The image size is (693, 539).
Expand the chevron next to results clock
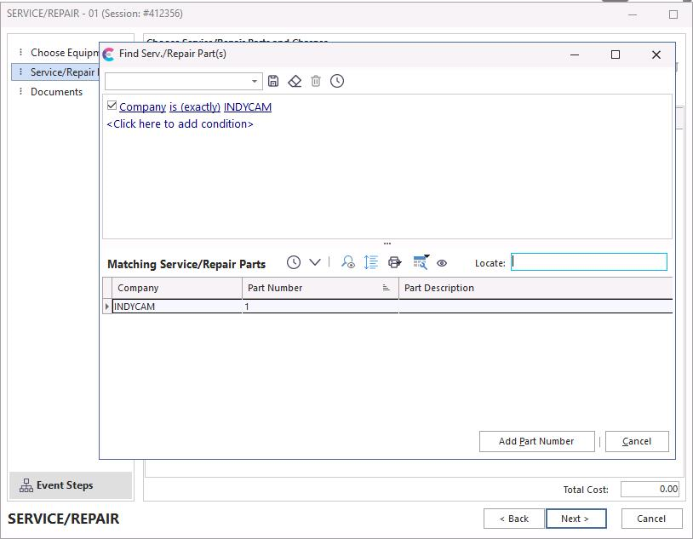315,262
